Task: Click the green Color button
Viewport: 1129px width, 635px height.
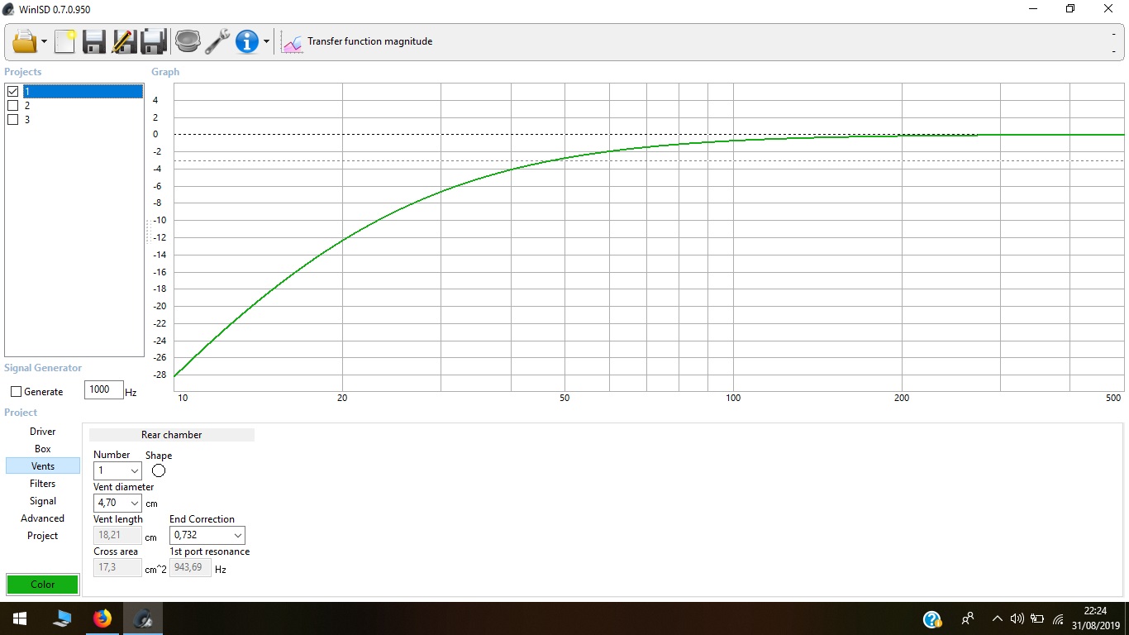Action: coord(43,585)
